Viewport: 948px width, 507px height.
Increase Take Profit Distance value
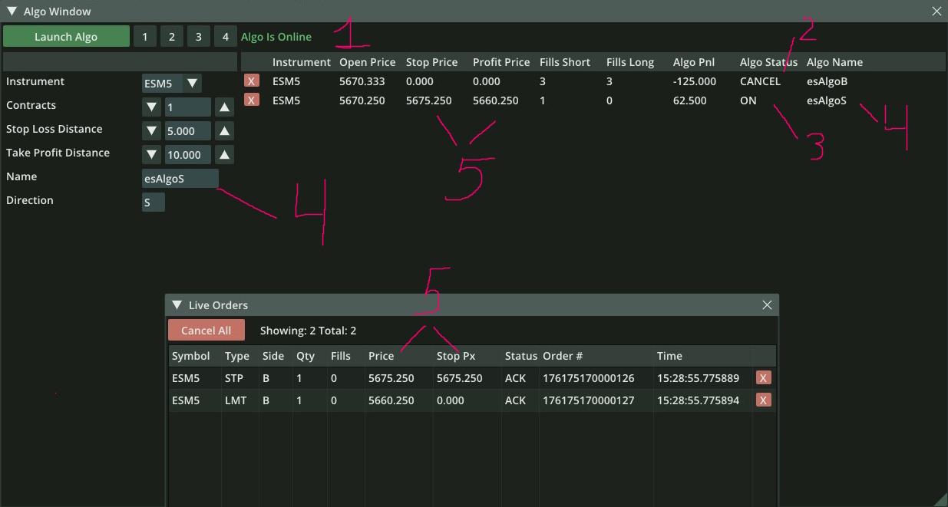click(224, 155)
